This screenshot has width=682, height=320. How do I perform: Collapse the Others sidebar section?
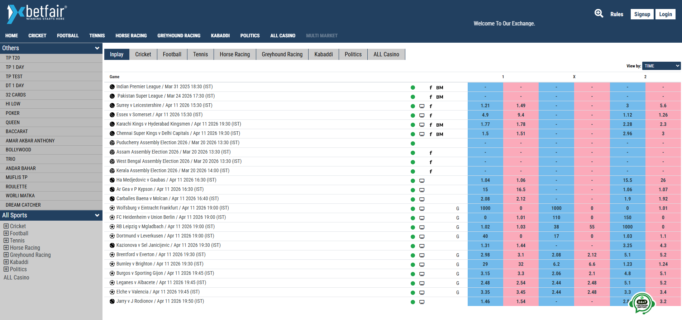click(x=97, y=48)
